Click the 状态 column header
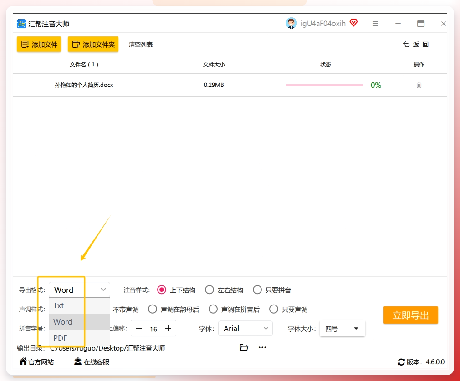The width and height of the screenshot is (460, 381). pos(325,65)
